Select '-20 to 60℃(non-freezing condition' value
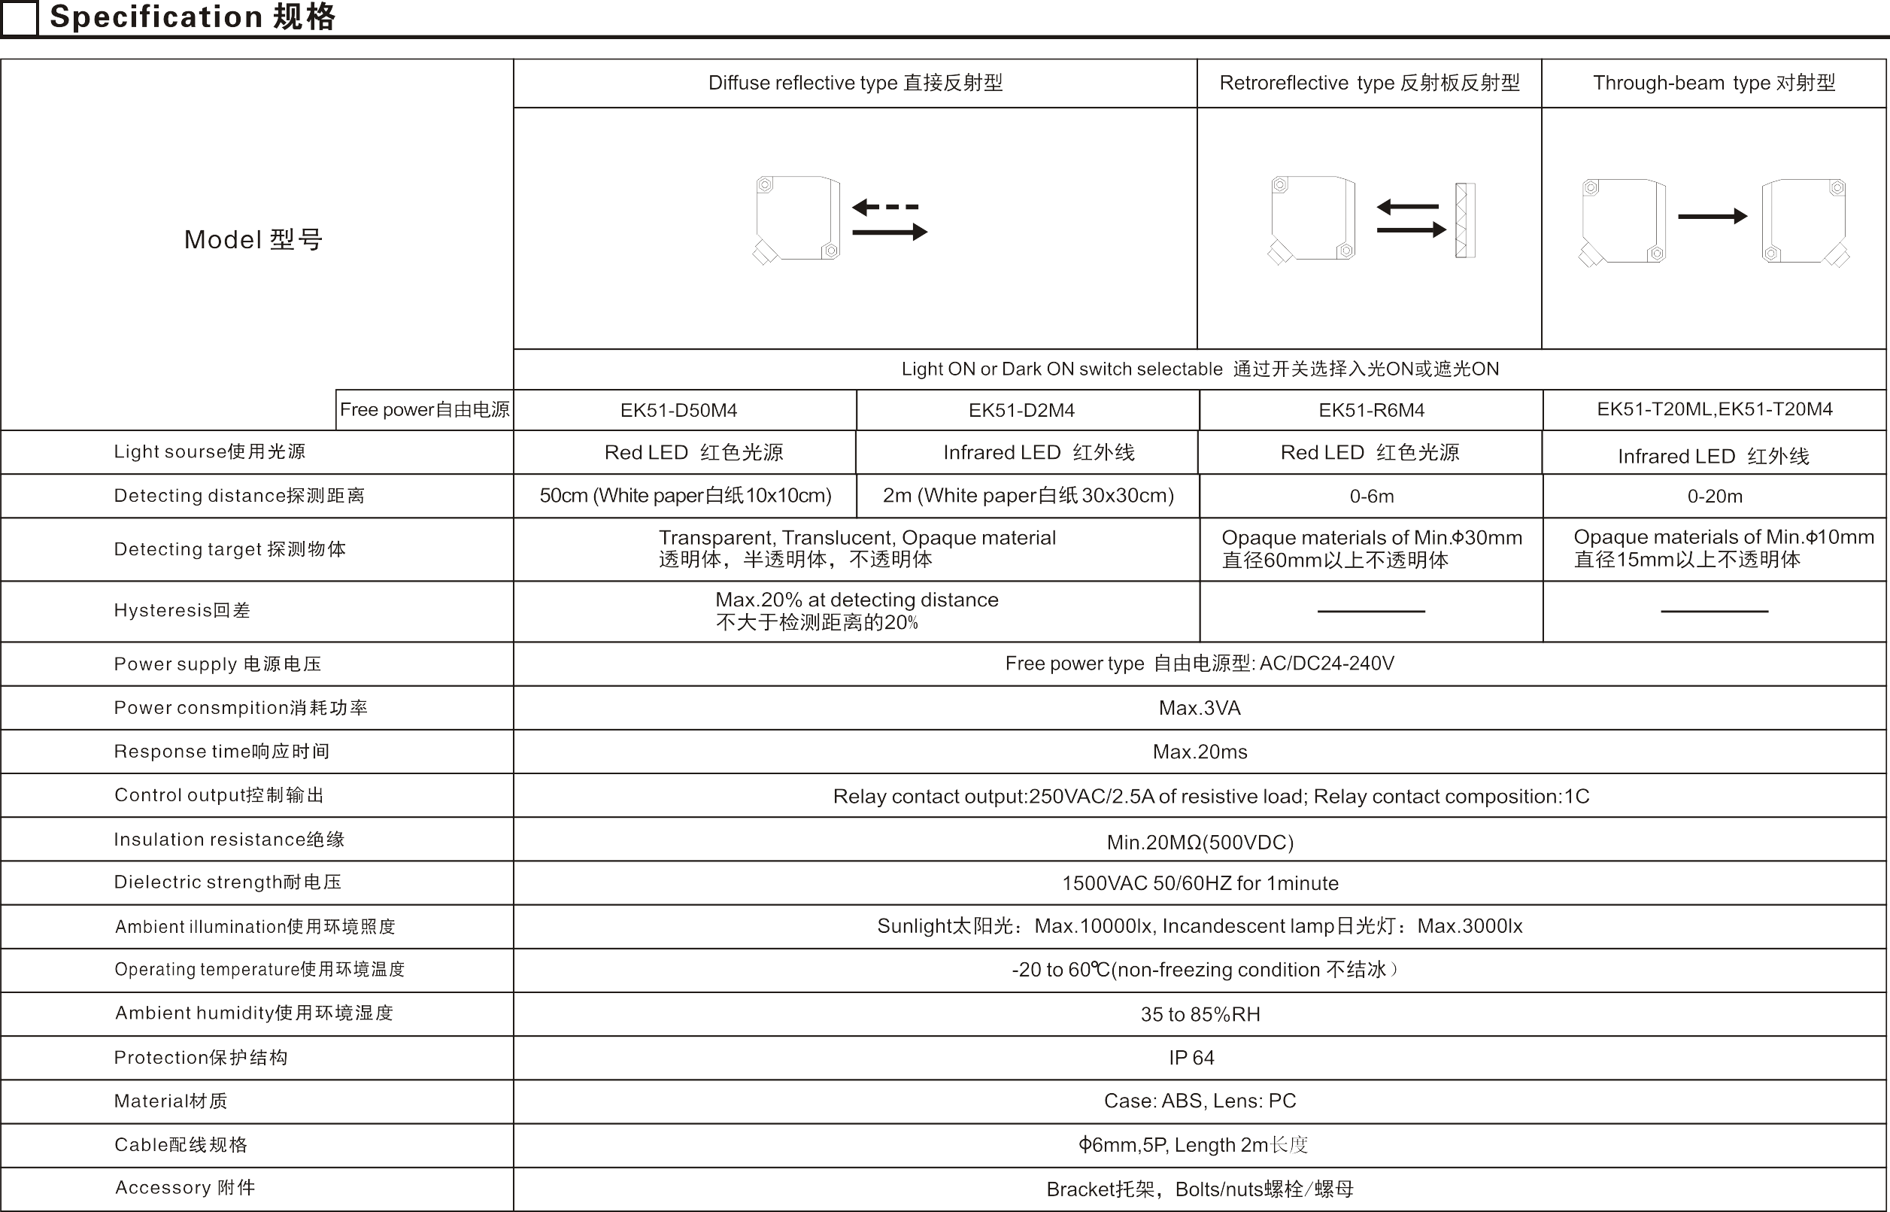This screenshot has height=1212, width=1890. (1205, 970)
